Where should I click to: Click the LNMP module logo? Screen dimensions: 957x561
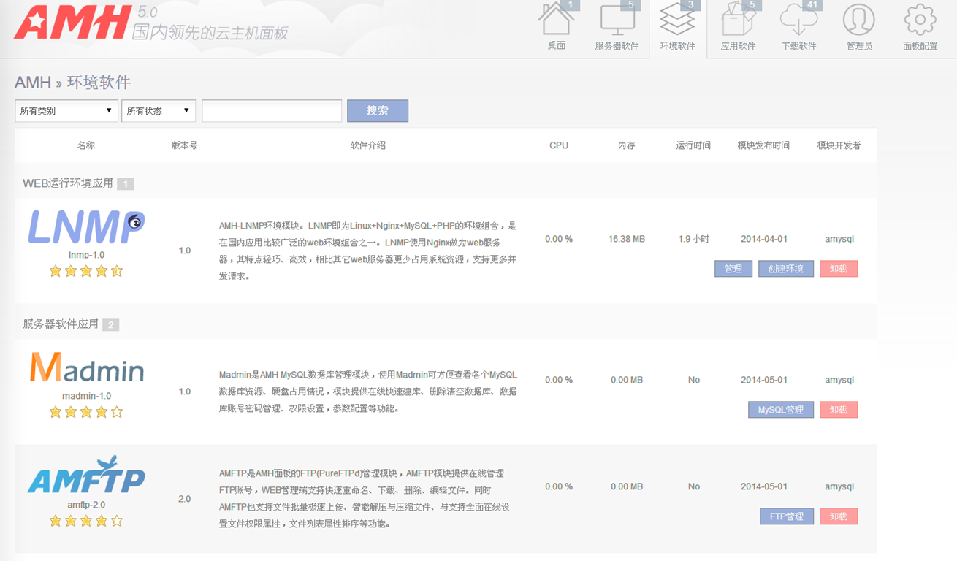coord(86,227)
